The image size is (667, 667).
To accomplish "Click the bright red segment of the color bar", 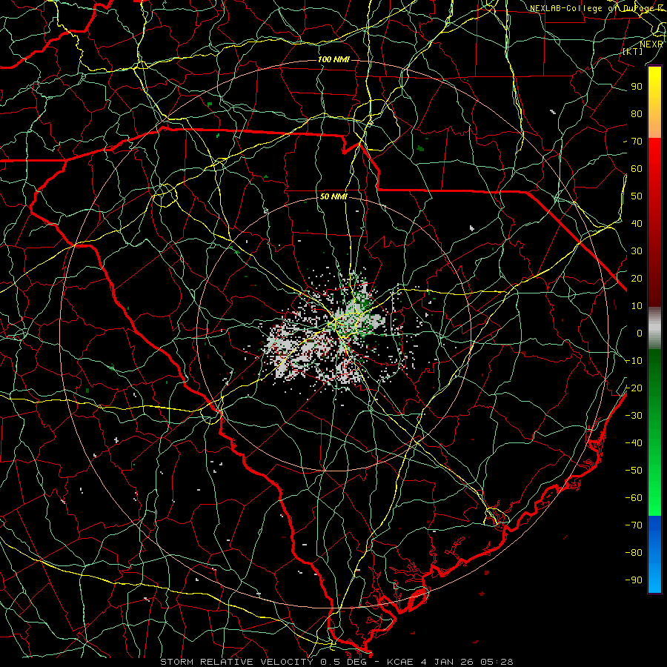I will 654,156.
